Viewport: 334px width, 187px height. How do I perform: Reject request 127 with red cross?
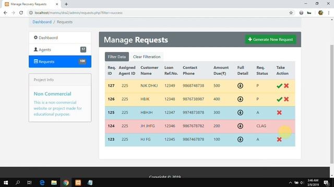click(x=287, y=86)
